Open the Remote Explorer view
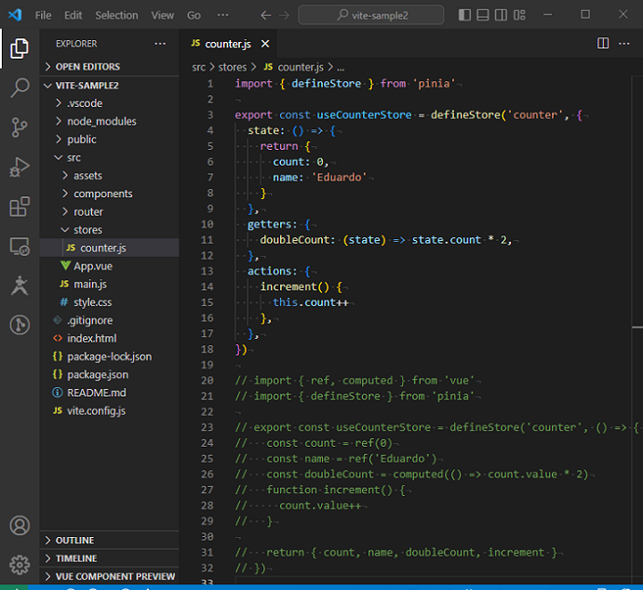Screen dimensions: 643x590 point(20,246)
